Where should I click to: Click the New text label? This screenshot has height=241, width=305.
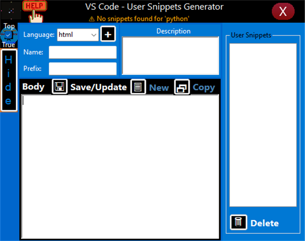(159, 88)
